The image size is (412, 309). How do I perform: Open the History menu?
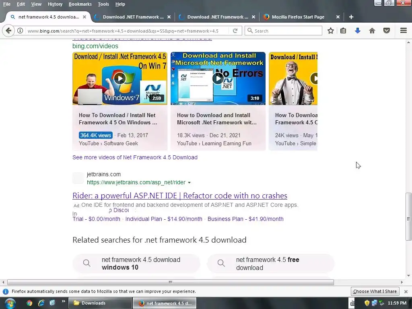55,4
